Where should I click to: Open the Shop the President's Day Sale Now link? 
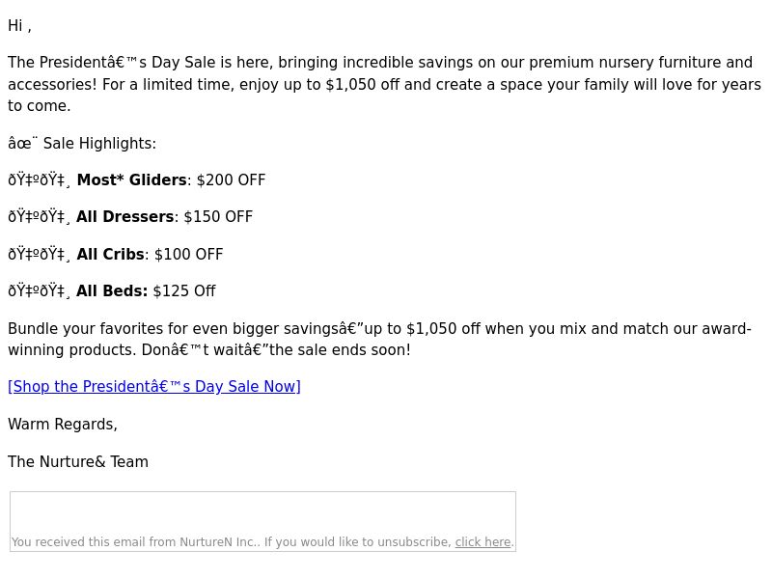coord(154,387)
